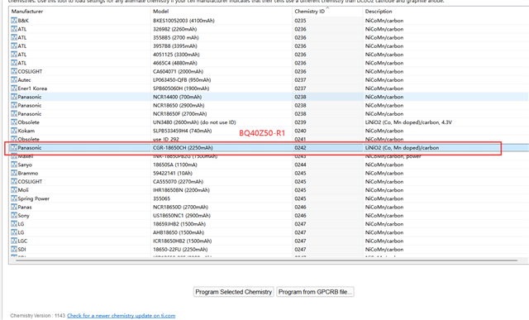The width and height of the screenshot is (529, 320).
Task: Click Chemistry ID 0240
Action: click(300, 131)
